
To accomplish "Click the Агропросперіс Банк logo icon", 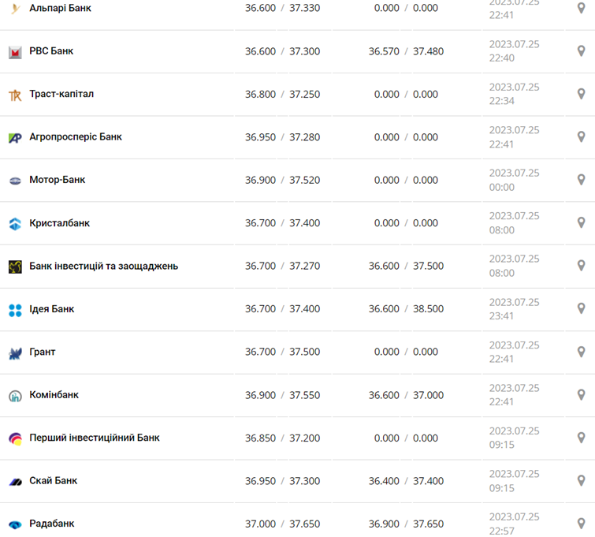I will click(x=15, y=138).
